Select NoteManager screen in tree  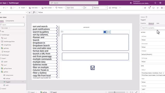[5, 35]
